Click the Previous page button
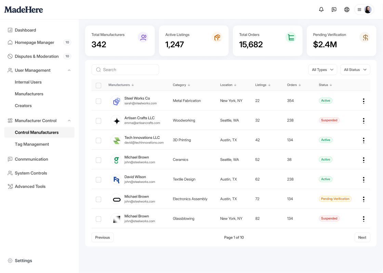 pos(102,238)
